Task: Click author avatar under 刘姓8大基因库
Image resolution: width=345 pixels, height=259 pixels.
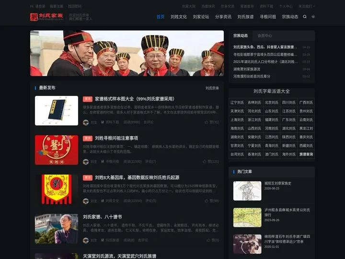Action: click(x=86, y=201)
